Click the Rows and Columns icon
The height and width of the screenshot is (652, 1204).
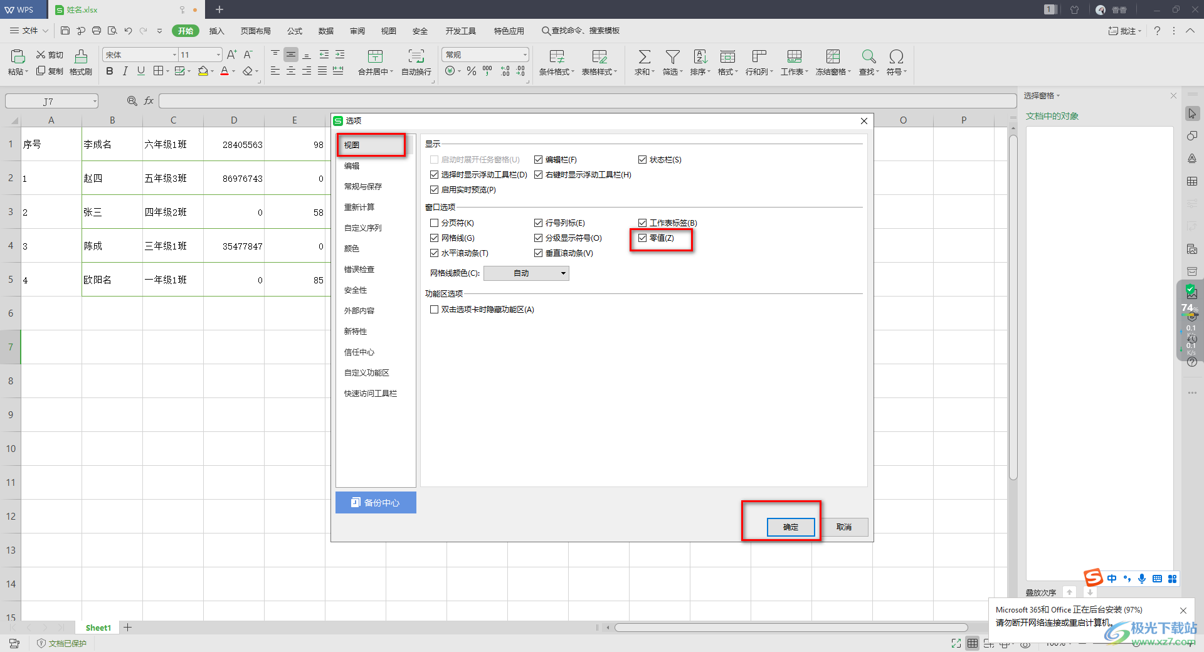[759, 56]
